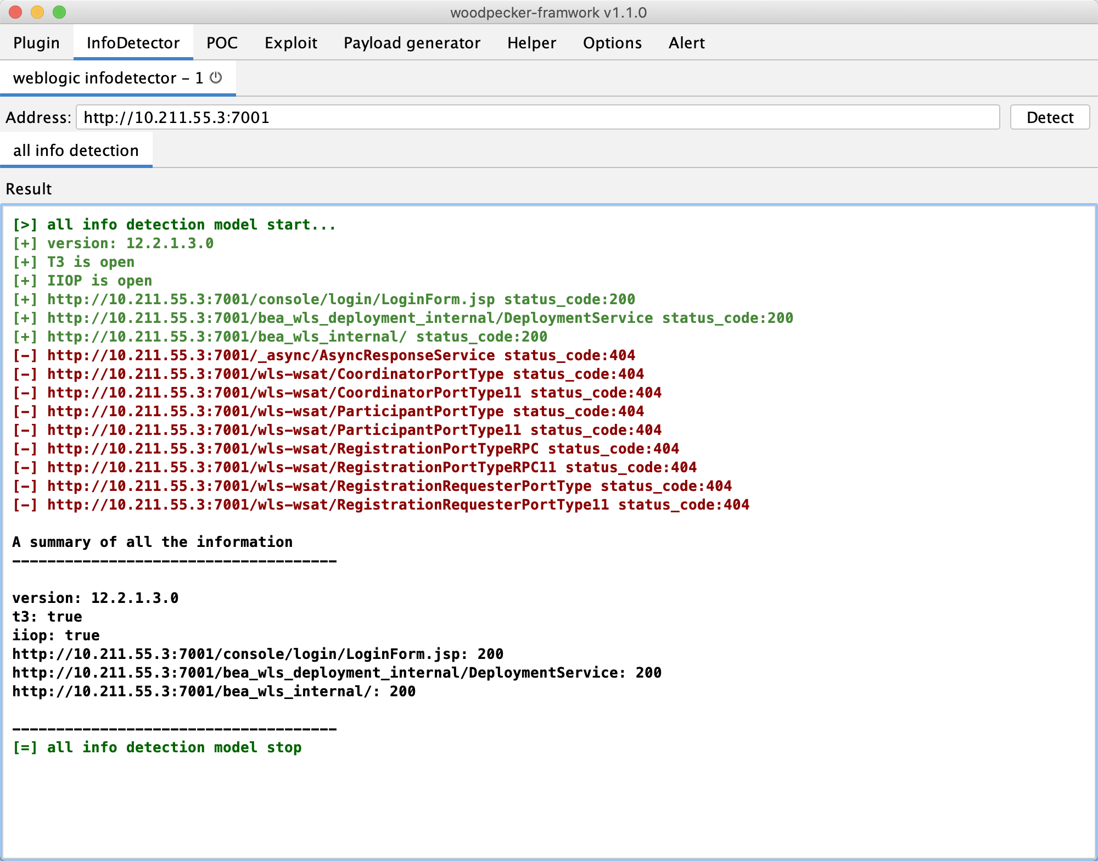The height and width of the screenshot is (861, 1098).
Task: Click the green maximize window button
Action: (59, 12)
